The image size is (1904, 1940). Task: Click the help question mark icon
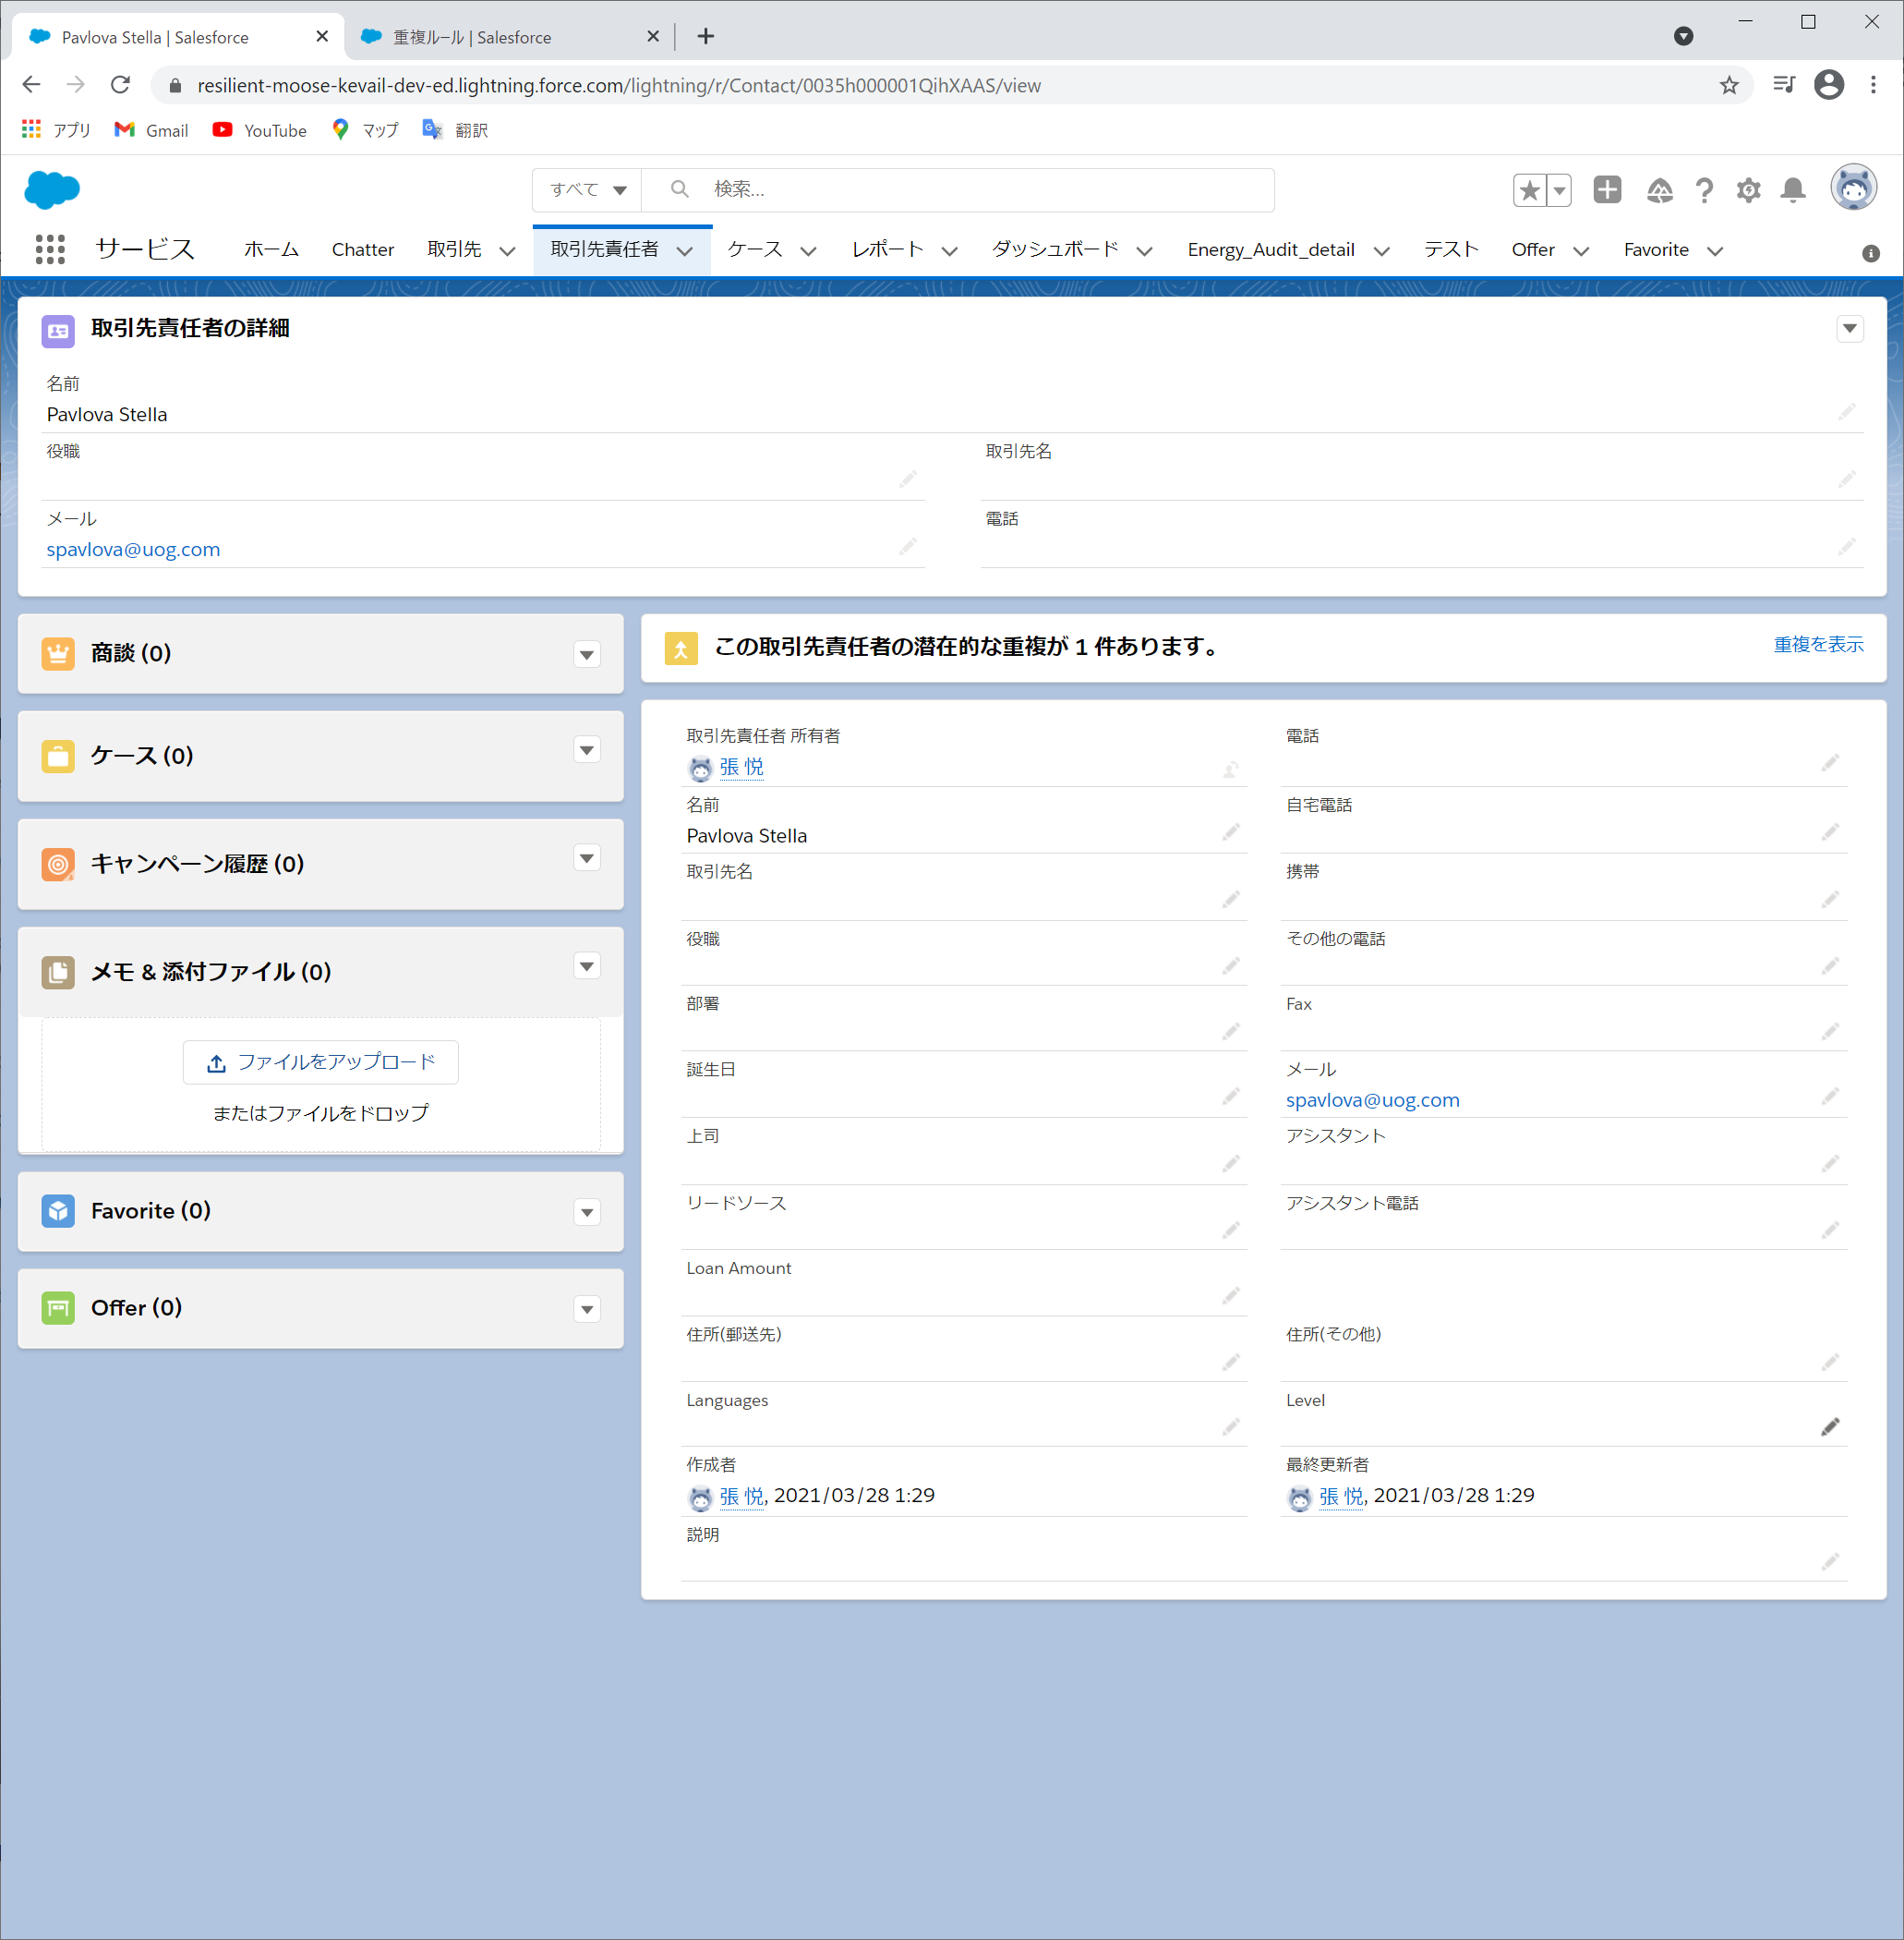1703,190
